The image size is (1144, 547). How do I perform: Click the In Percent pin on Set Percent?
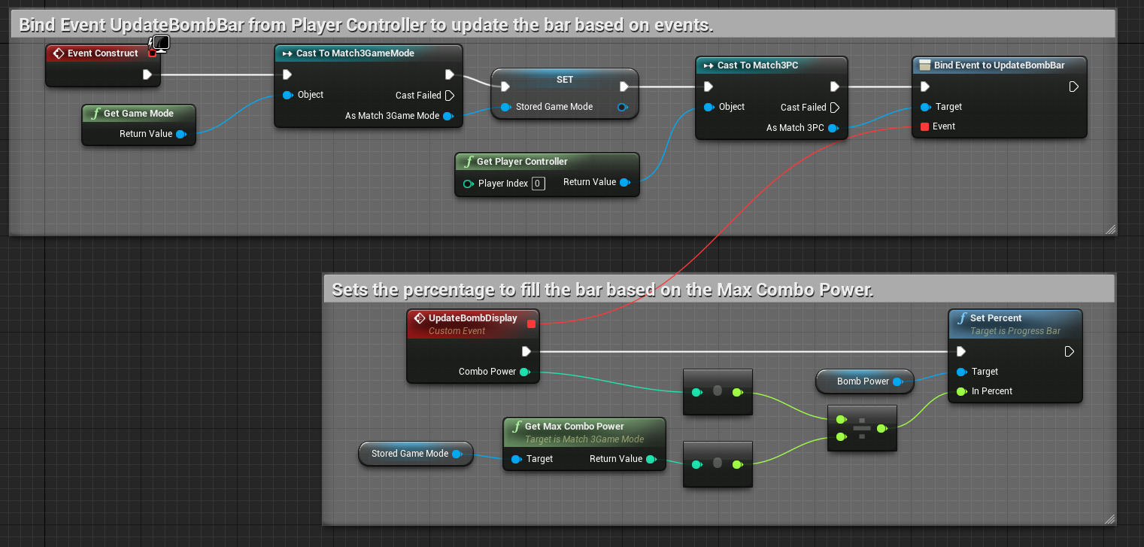[960, 391]
